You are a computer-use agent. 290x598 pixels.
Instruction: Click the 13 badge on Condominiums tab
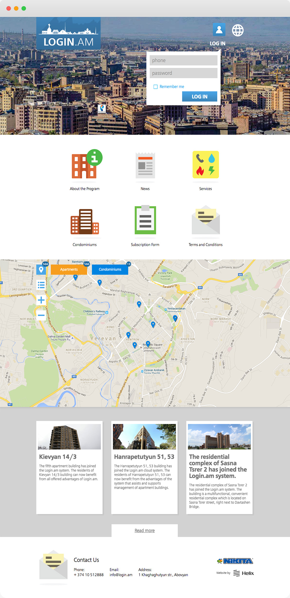click(x=129, y=264)
